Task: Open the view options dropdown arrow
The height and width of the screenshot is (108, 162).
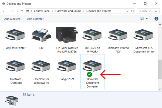Action: coord(147,19)
